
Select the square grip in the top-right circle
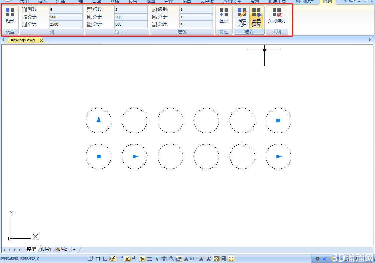tap(278, 120)
